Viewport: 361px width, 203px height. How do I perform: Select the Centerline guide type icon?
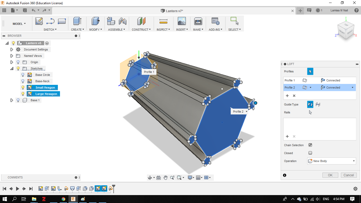click(x=318, y=104)
